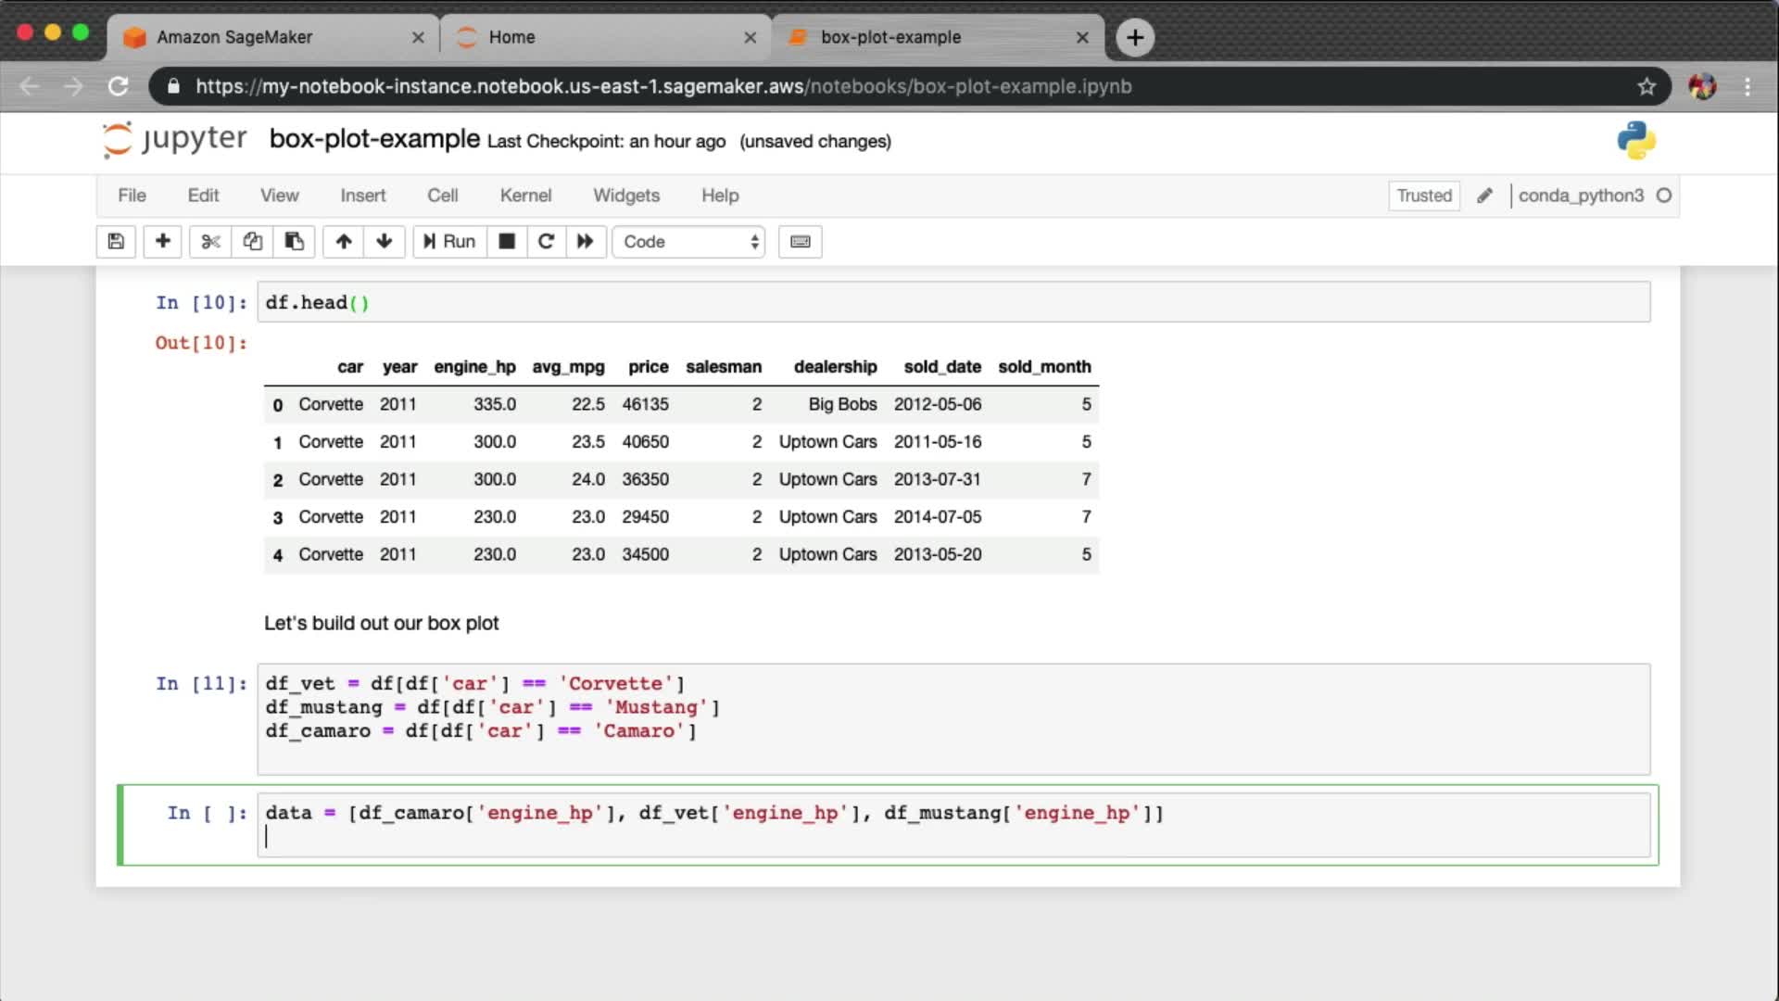Open the Cell menu
1779x1001 pixels.
point(442,196)
